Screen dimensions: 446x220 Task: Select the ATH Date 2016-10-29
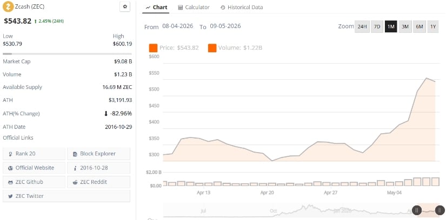(x=118, y=127)
